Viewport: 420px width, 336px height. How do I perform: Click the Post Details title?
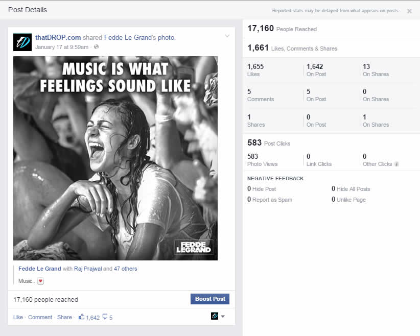tap(28, 10)
